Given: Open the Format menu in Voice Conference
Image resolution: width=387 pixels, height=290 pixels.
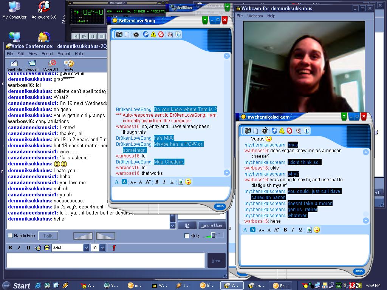Looking at the screenshot, I should pos(64,54).
